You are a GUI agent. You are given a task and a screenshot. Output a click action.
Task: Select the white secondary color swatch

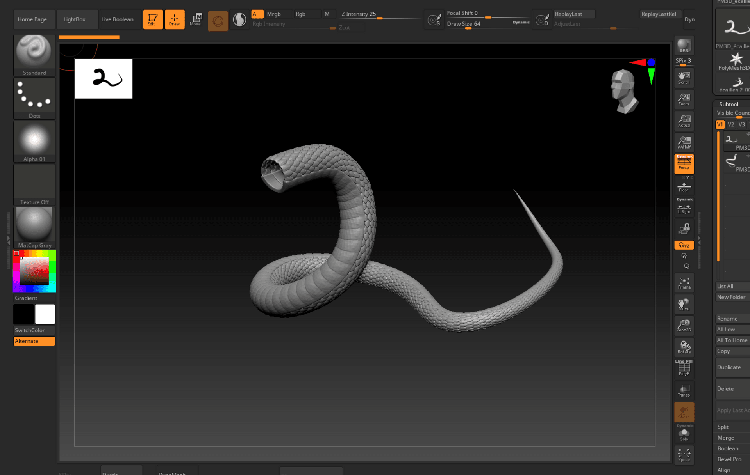click(x=45, y=314)
